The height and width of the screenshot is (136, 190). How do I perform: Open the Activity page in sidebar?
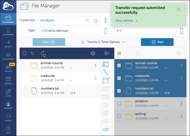click(x=8, y=44)
